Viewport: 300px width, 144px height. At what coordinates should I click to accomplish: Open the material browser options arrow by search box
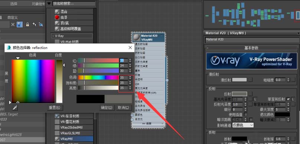pyautogui.click(x=49, y=3)
